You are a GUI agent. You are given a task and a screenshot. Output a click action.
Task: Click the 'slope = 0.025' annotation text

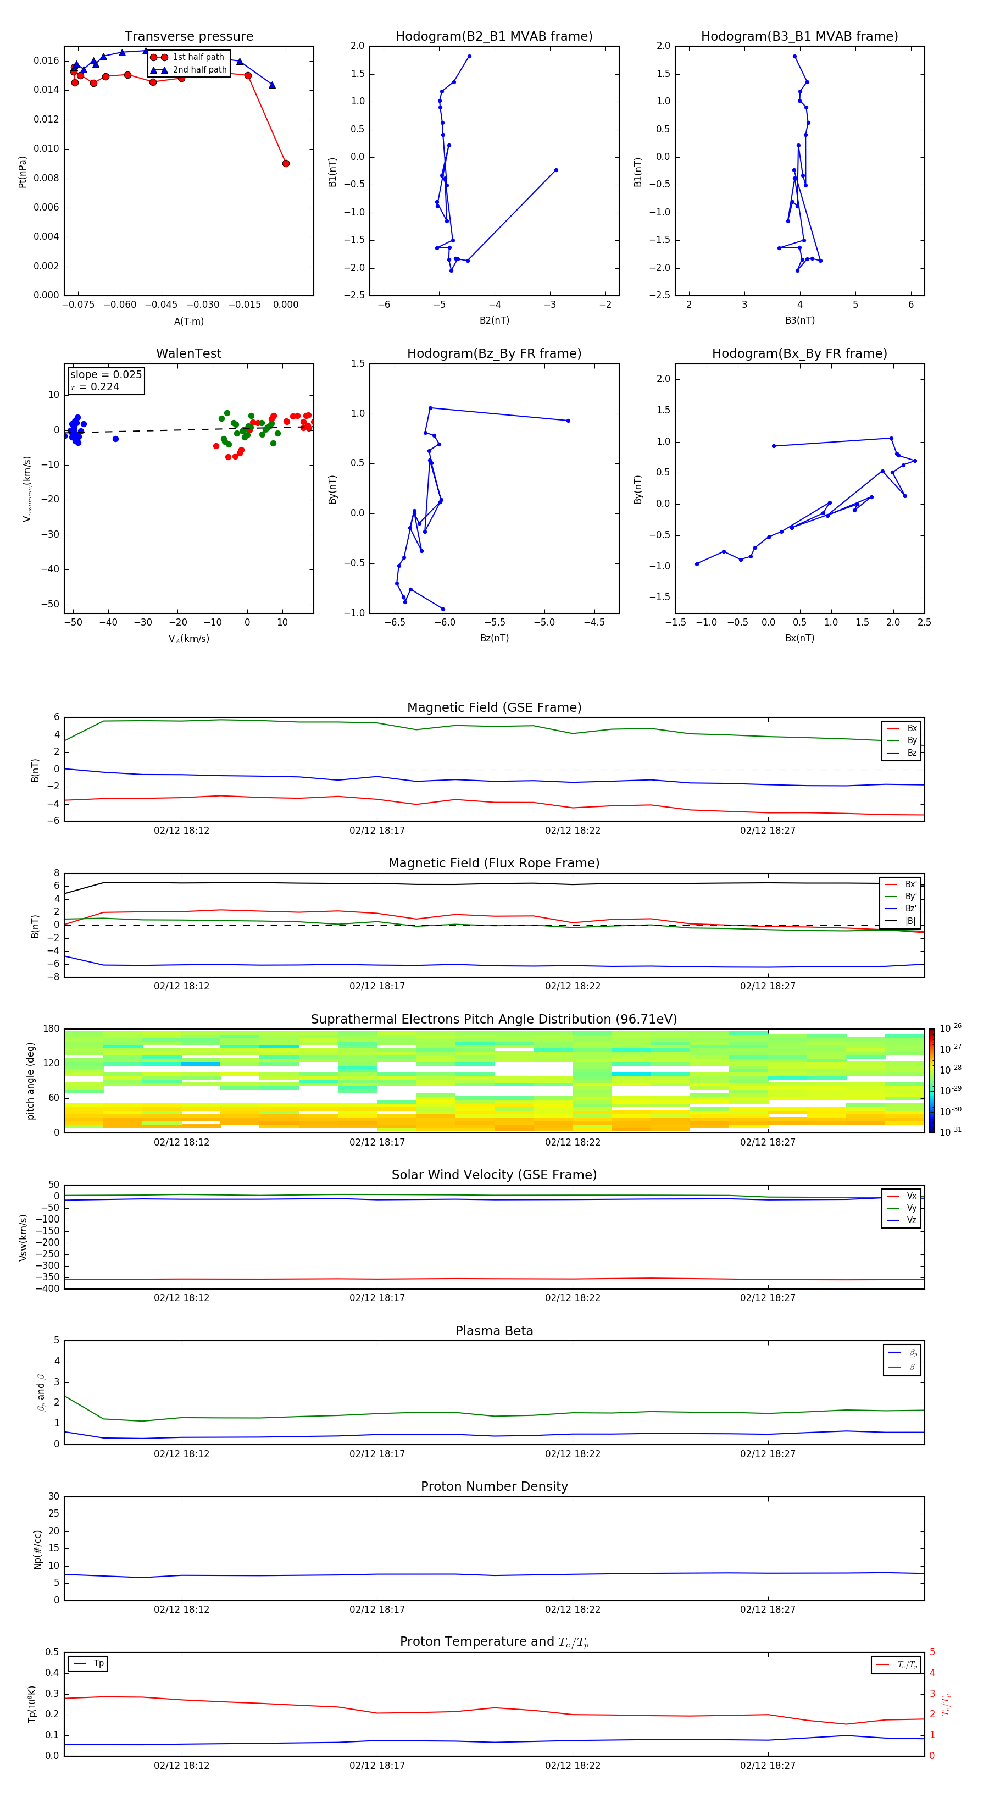pos(105,375)
